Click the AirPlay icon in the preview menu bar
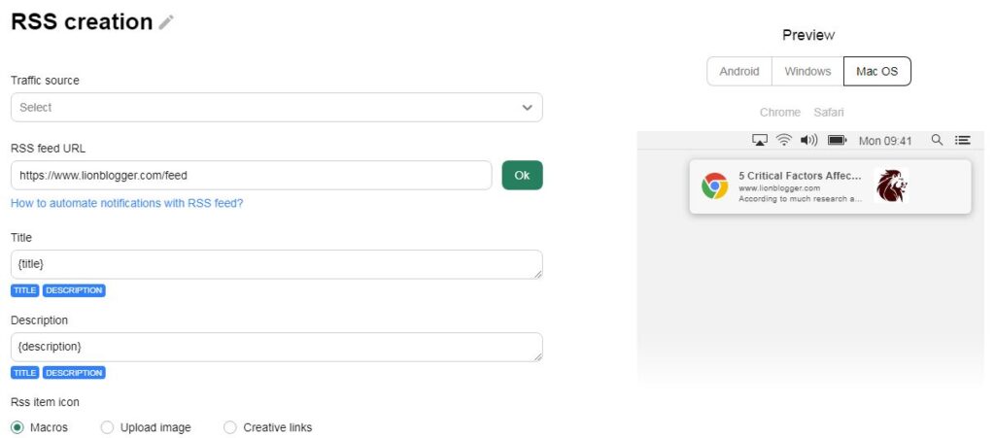The image size is (995, 438). 760,141
